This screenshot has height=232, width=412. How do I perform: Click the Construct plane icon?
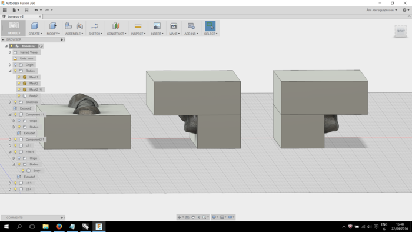(x=116, y=26)
